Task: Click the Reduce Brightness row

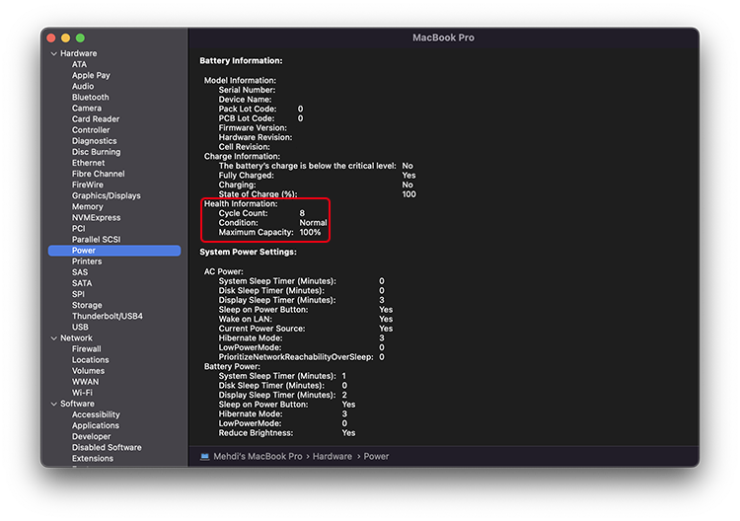Action: [x=287, y=433]
